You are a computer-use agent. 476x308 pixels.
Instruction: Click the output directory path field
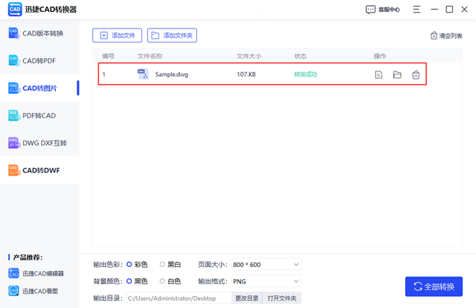[x=178, y=298]
